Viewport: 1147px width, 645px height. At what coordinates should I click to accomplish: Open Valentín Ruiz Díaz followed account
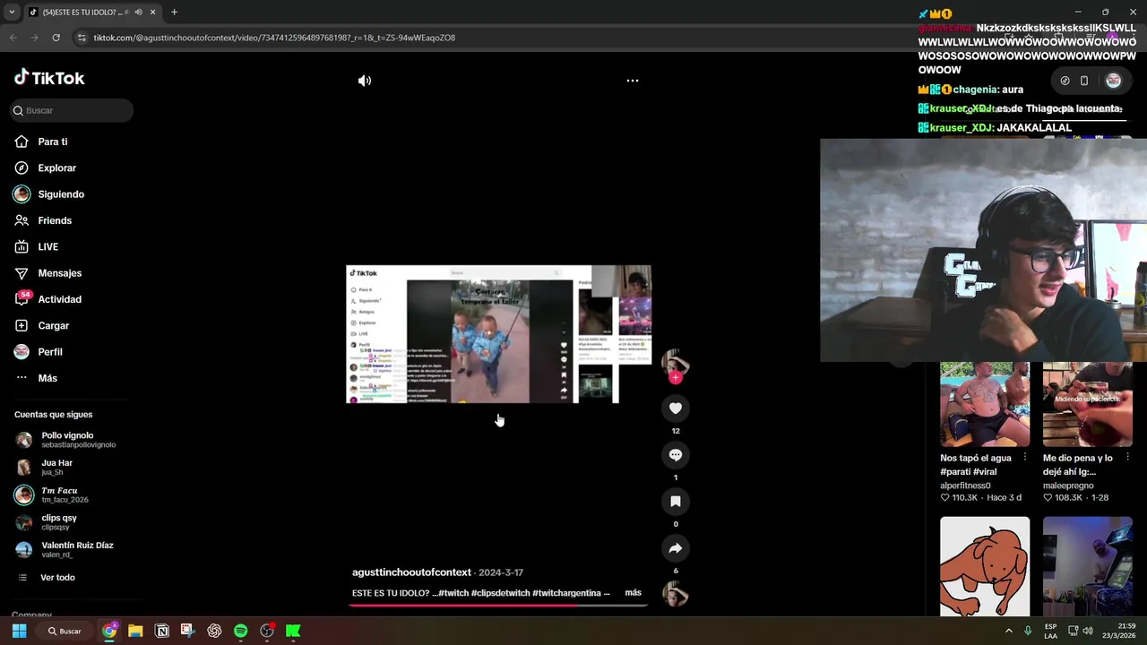(76, 549)
